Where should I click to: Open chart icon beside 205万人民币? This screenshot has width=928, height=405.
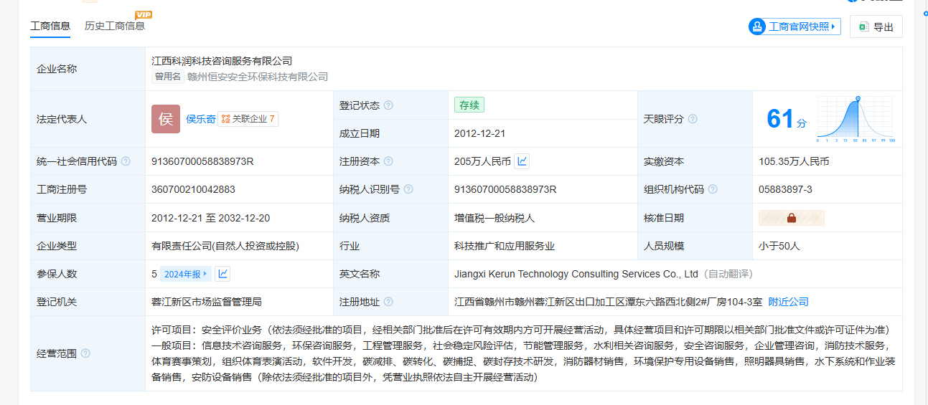[x=522, y=161]
